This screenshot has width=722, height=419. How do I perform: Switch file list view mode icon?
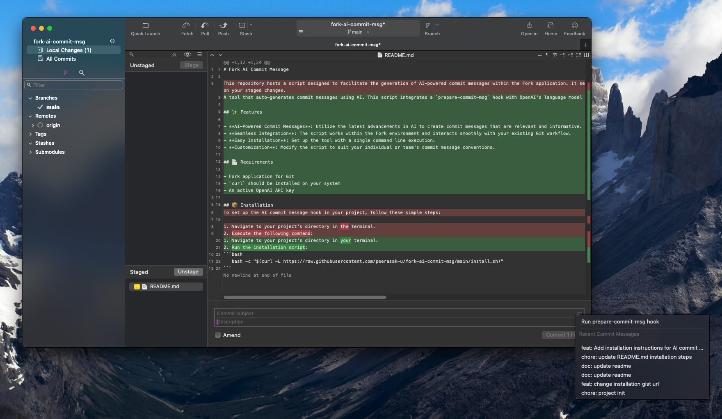(199, 55)
